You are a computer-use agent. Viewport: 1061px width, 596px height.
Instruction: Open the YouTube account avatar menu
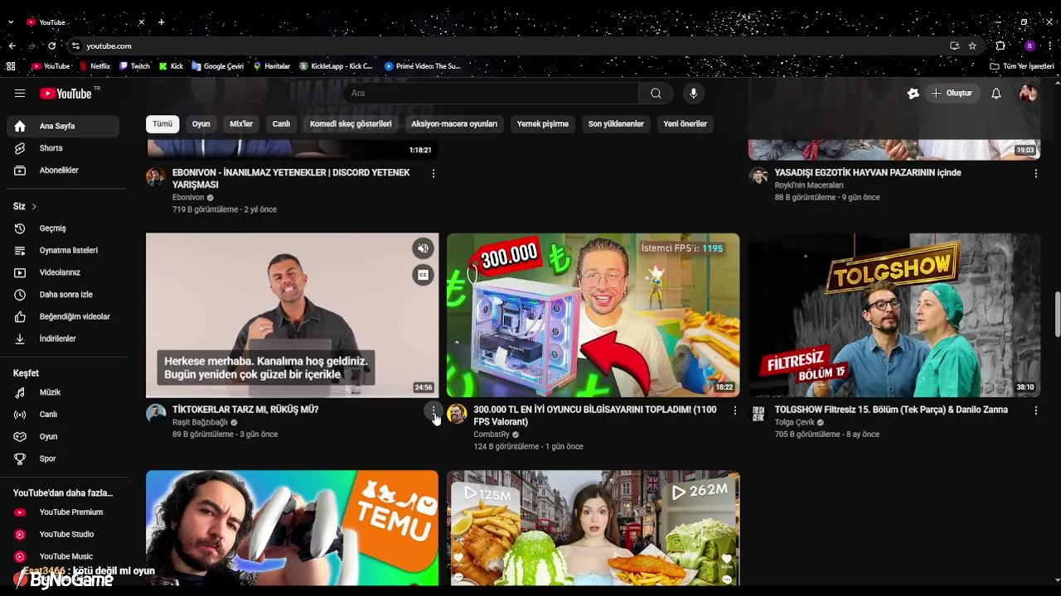pyautogui.click(x=1028, y=94)
